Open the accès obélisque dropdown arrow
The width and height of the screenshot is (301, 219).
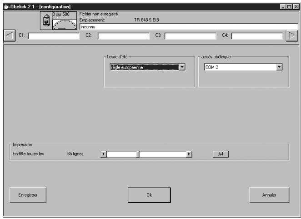point(279,67)
